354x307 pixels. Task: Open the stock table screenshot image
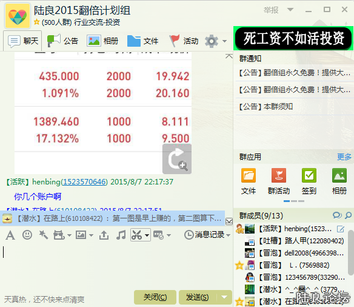tap(103, 113)
